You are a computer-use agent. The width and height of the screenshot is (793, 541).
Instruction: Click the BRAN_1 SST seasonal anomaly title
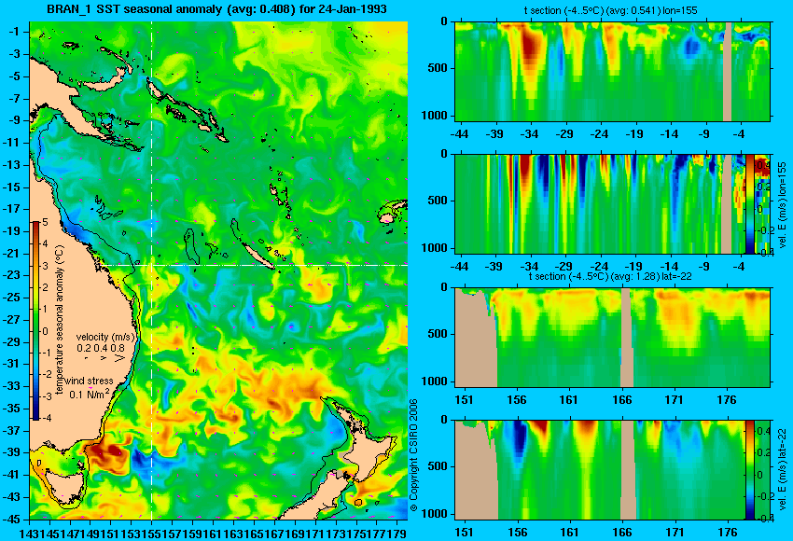coord(216,8)
